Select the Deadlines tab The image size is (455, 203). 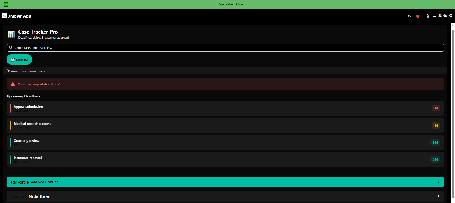click(19, 59)
